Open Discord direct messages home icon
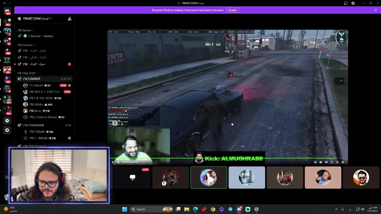The image size is (381, 214). click(x=7, y=11)
